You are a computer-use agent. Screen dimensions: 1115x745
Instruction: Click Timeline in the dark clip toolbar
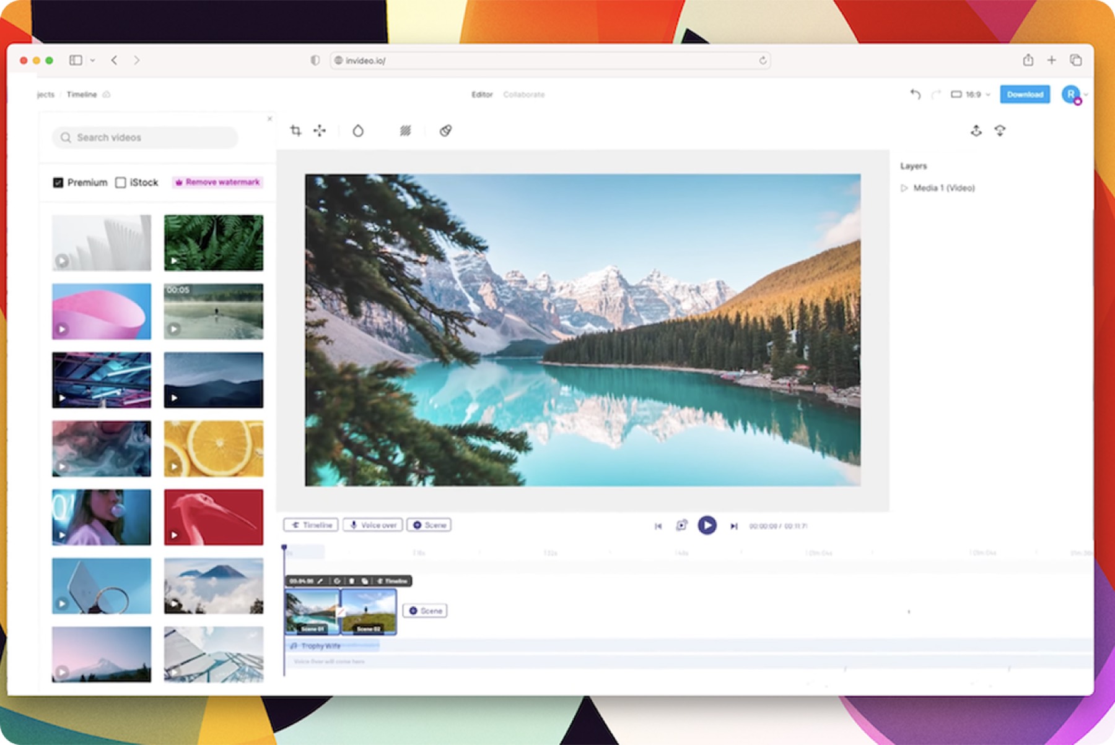pos(392,581)
